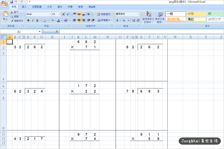This screenshot has height=149, width=224.
Task: Click the Increase Decimal icon
Action: [x=133, y=20]
